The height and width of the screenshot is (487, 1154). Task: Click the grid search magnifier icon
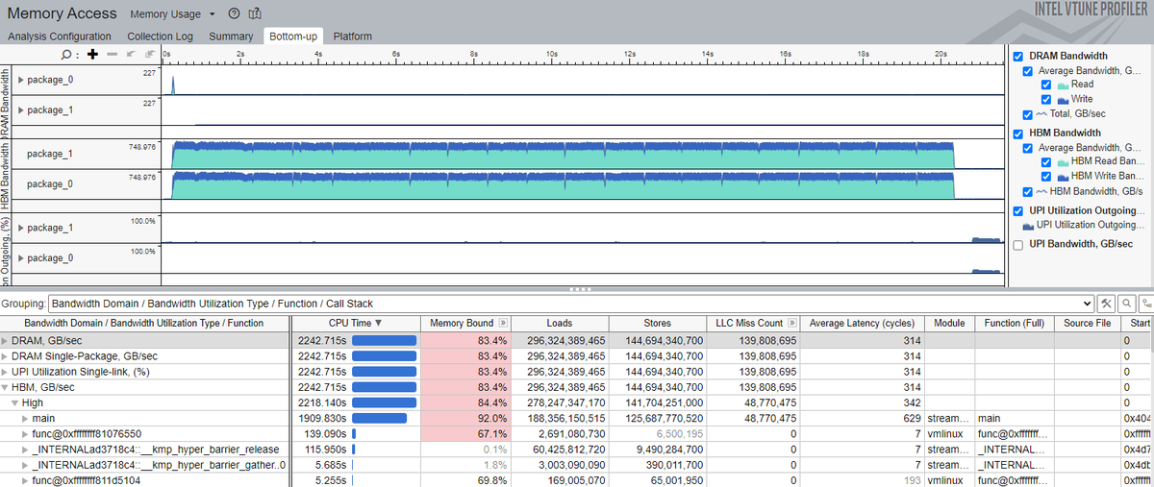point(1126,303)
